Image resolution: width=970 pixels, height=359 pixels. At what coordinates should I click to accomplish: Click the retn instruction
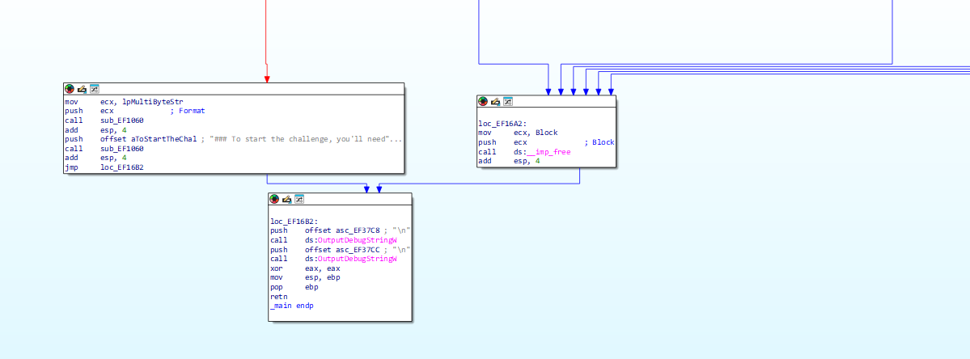pos(279,297)
